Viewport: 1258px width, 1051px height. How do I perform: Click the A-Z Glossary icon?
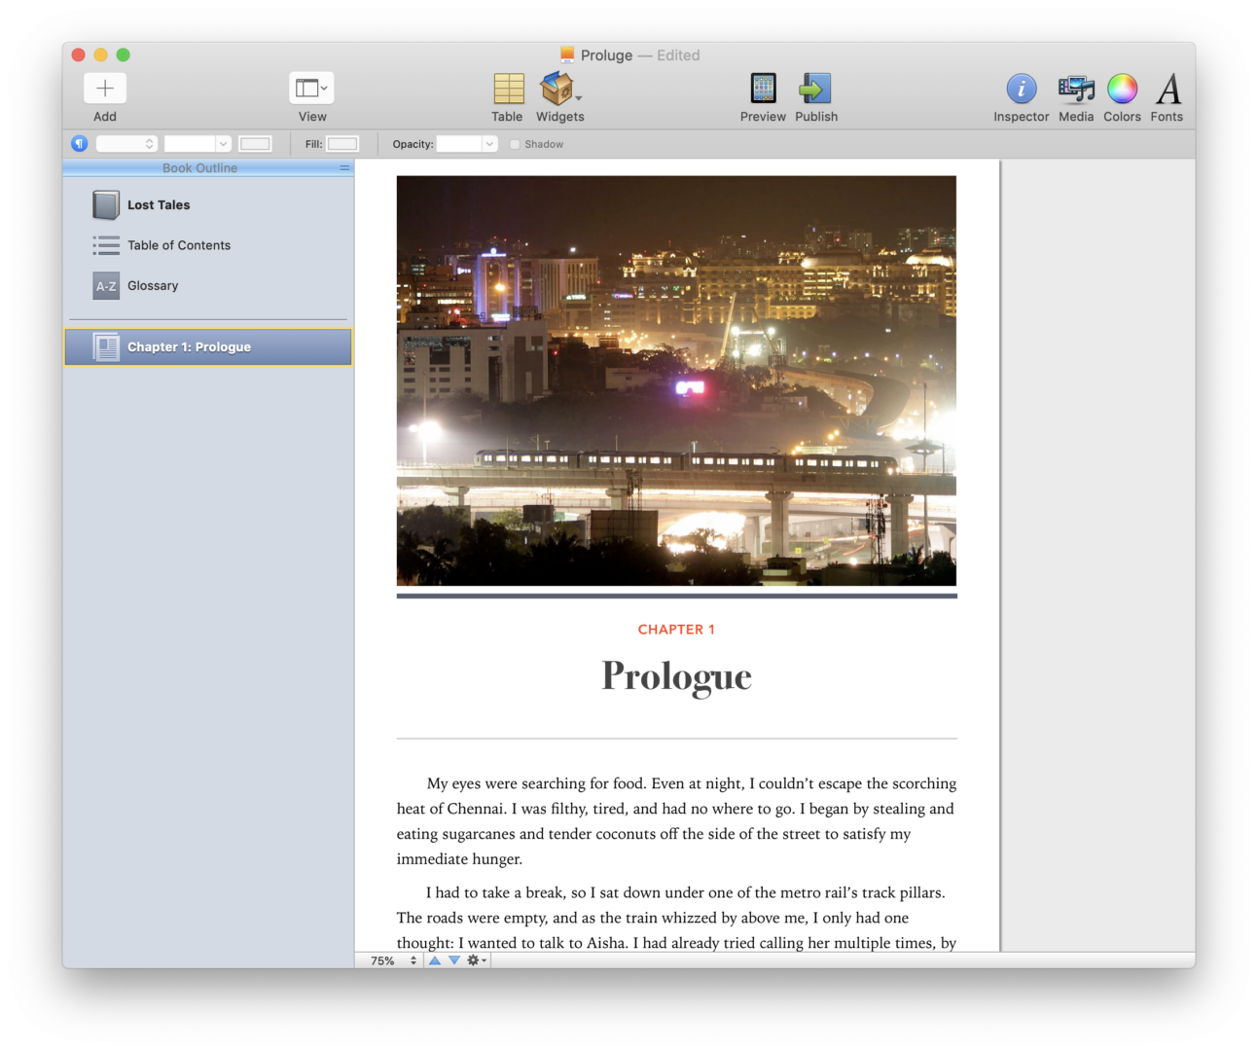click(106, 286)
